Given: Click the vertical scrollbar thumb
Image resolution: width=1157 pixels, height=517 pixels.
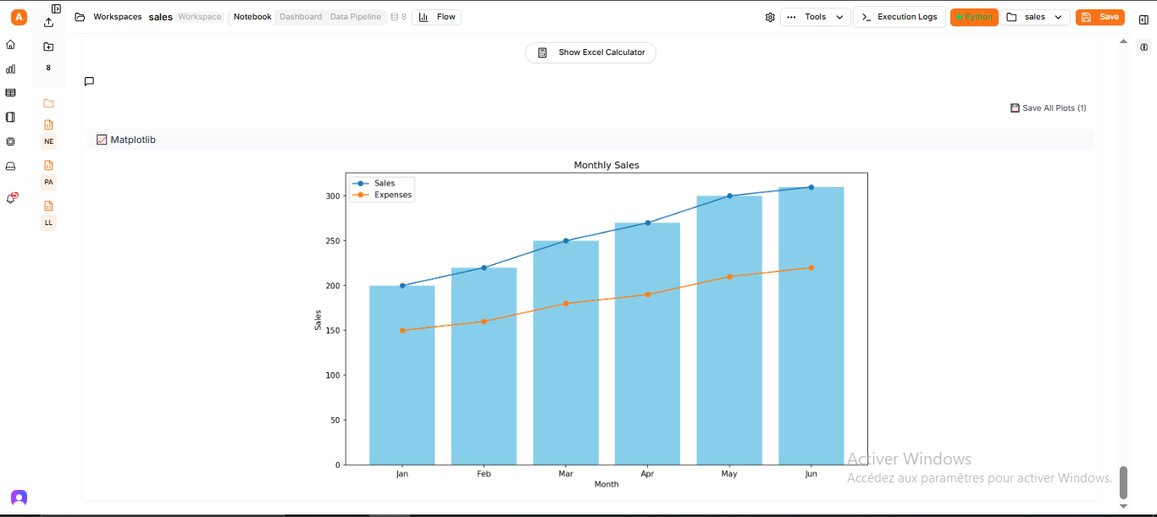Looking at the screenshot, I should (1124, 482).
